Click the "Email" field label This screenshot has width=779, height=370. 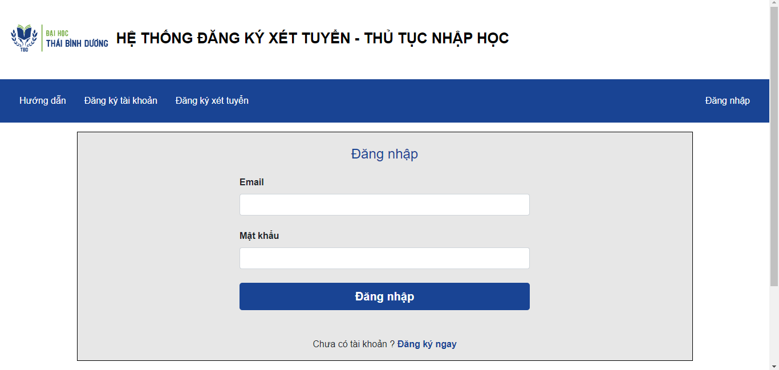[x=251, y=182]
